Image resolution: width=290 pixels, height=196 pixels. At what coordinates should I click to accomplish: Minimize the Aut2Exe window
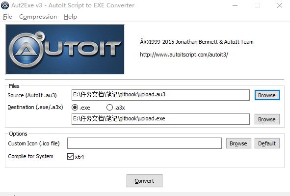[235, 5]
